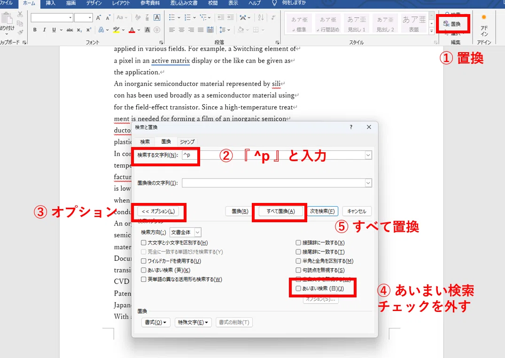The image size is (505, 358).
Task: Click the Replace button in the ribbon editing group
Action: tap(452, 24)
